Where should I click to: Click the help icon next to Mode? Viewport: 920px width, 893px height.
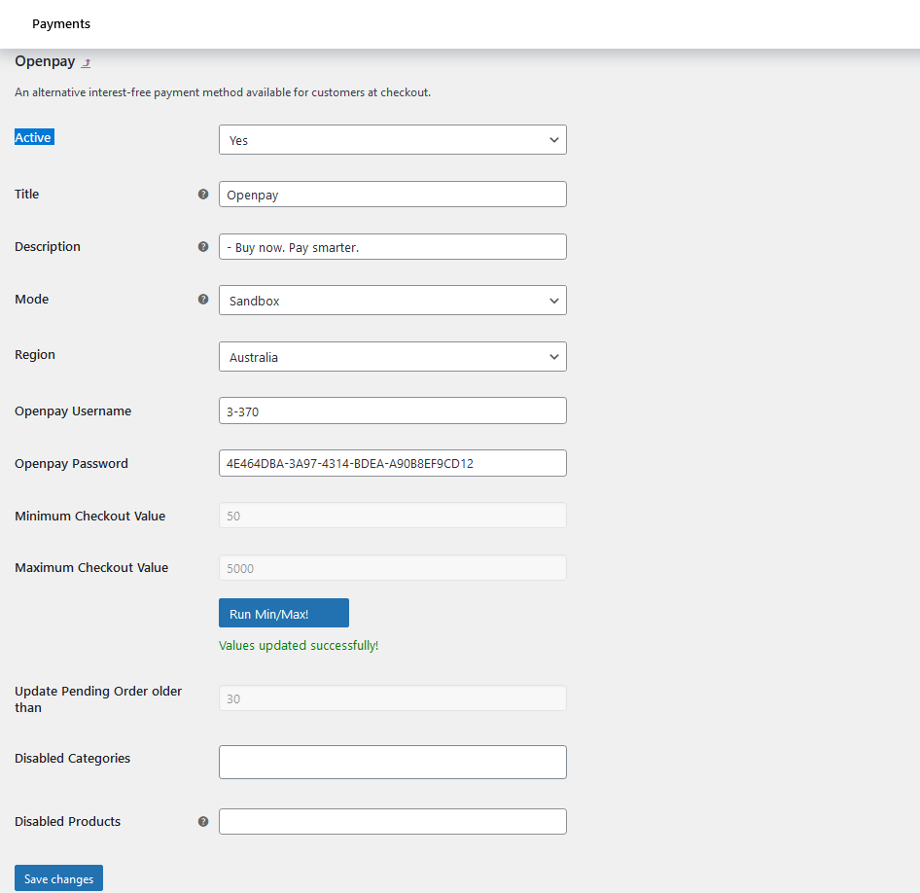tap(203, 300)
